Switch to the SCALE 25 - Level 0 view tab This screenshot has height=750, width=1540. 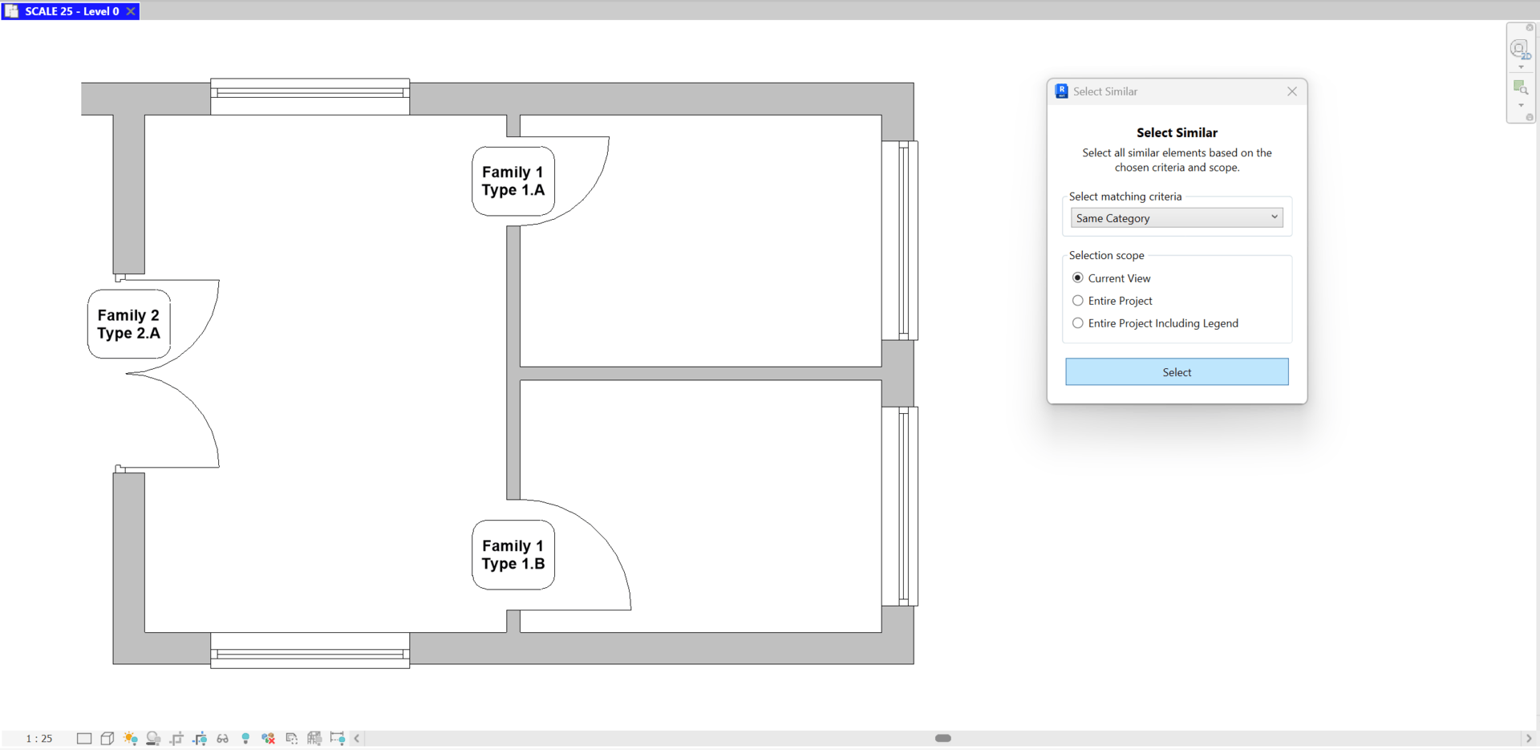click(71, 11)
